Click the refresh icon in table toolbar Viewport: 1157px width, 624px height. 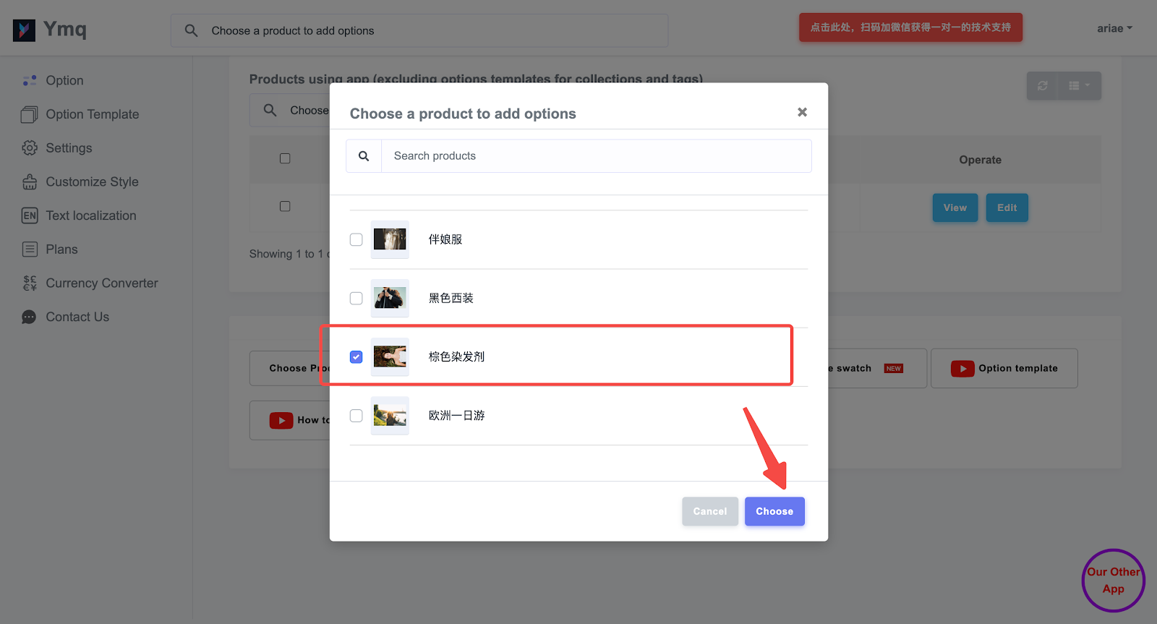pos(1042,86)
